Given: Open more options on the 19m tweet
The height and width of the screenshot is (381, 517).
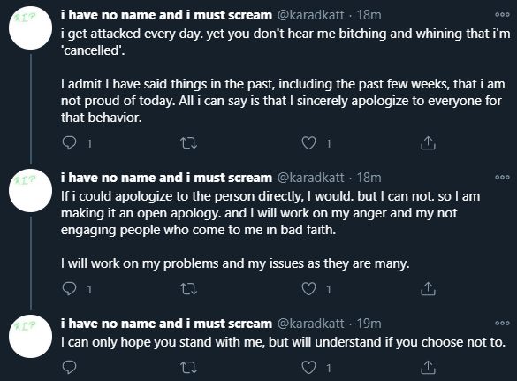Looking at the screenshot, I should [x=502, y=324].
